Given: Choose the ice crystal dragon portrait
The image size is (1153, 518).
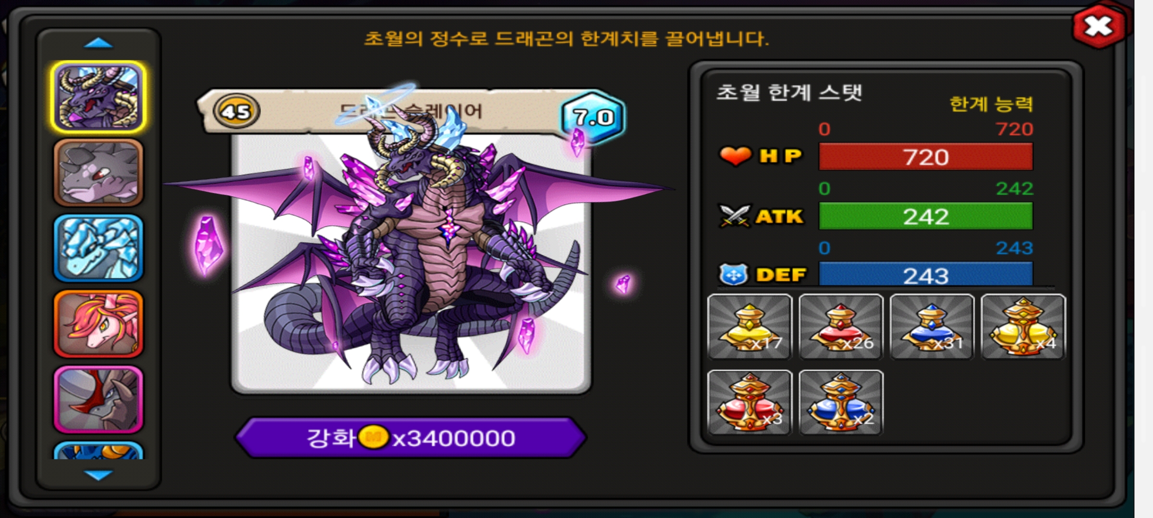Looking at the screenshot, I should (x=98, y=248).
